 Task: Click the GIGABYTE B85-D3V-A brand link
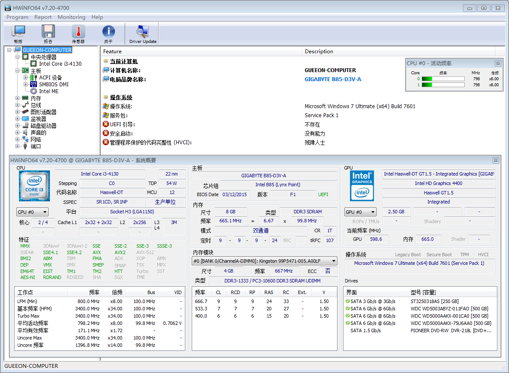tap(333, 79)
